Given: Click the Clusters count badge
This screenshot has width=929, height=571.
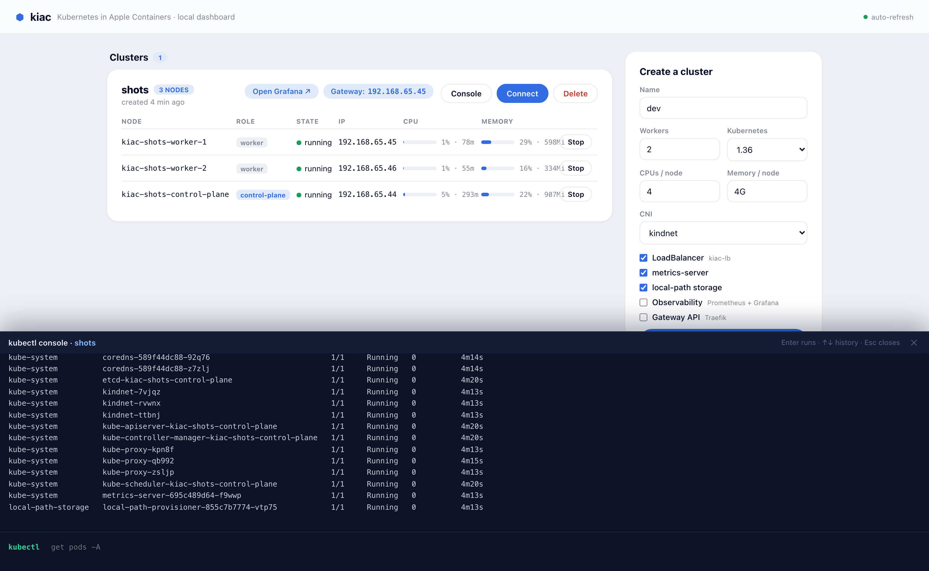Looking at the screenshot, I should [x=160, y=58].
